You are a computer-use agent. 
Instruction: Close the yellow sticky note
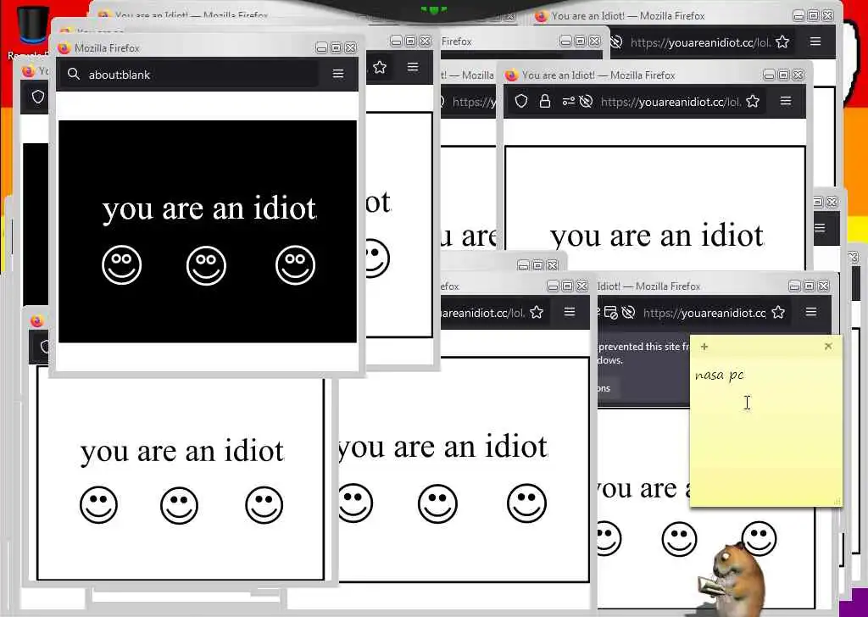click(828, 347)
